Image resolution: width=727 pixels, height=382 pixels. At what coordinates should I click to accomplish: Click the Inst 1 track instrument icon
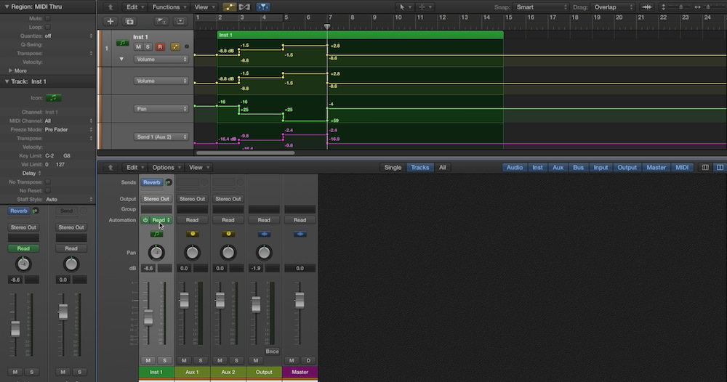pyautogui.click(x=123, y=44)
